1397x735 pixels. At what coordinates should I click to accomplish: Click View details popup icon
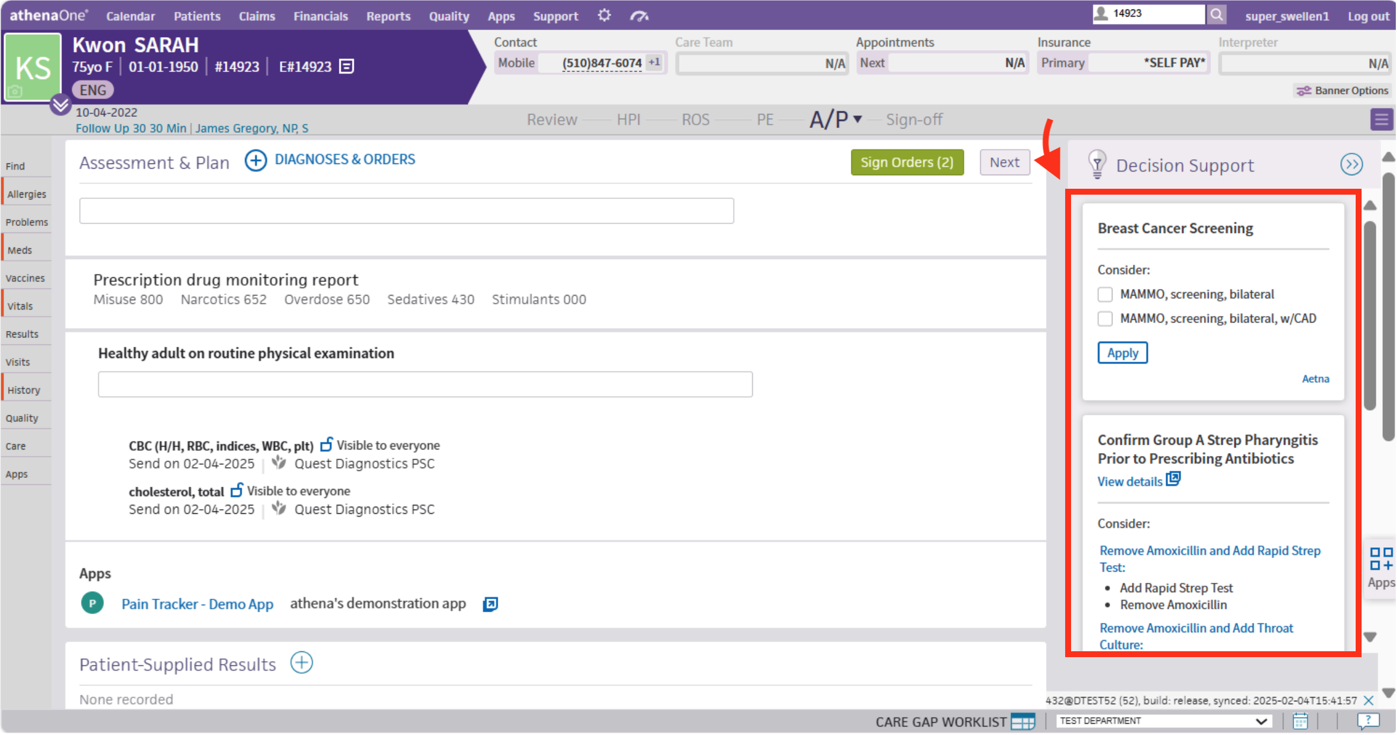[x=1173, y=479]
